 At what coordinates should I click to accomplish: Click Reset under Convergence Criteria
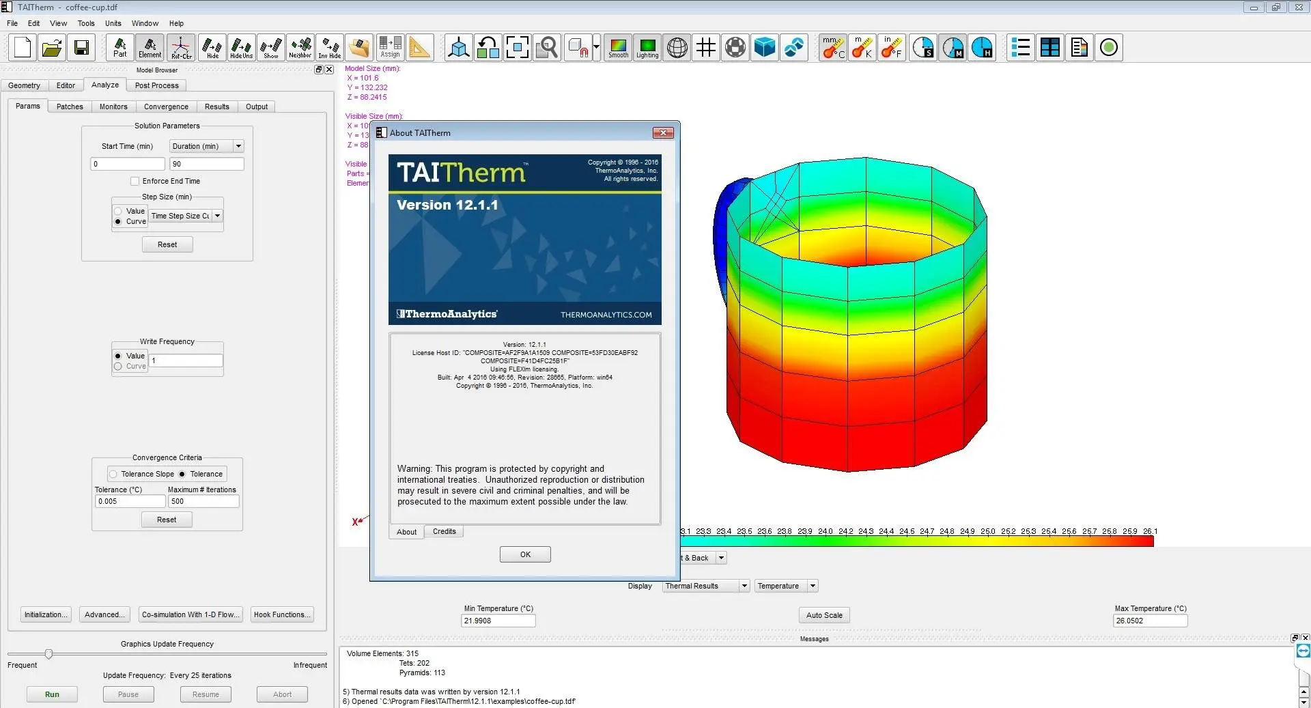[x=167, y=520]
